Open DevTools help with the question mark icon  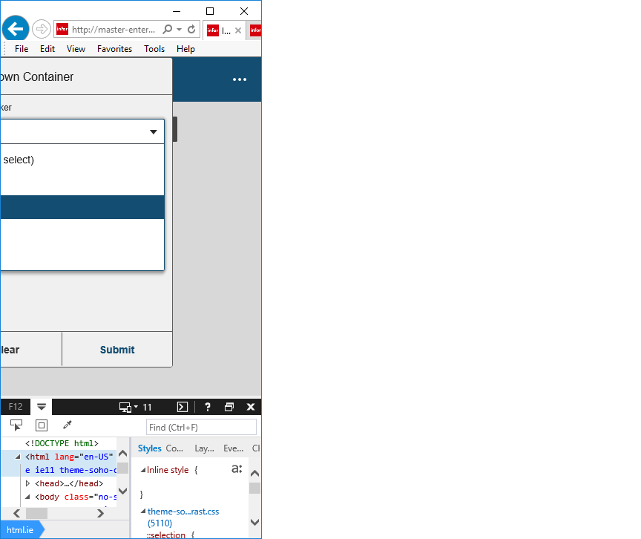tap(207, 406)
